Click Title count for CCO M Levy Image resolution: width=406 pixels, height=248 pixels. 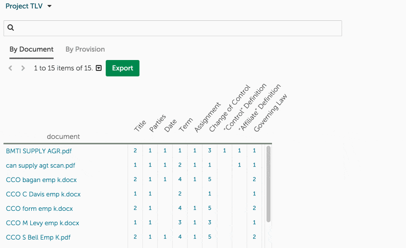(135, 222)
